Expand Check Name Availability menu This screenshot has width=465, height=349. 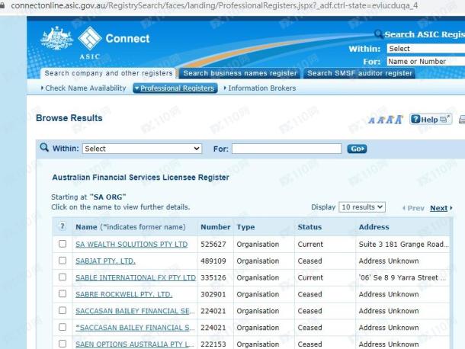[x=83, y=88]
